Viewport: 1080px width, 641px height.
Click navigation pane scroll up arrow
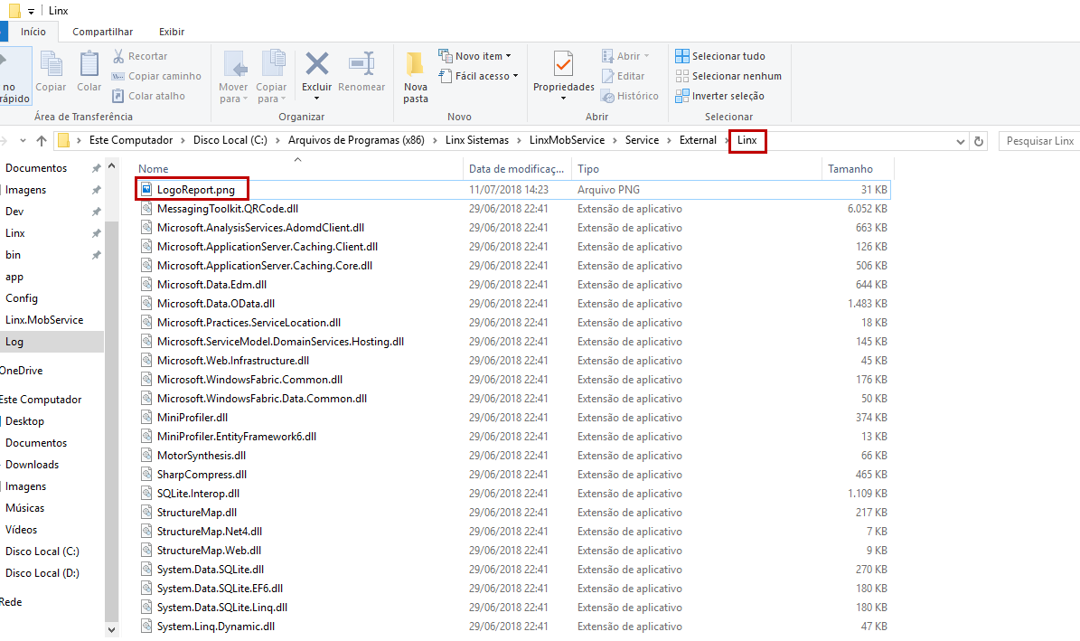coord(111,166)
